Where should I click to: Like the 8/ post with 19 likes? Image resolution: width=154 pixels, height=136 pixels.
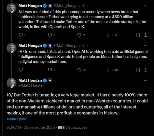tap(79, 35)
